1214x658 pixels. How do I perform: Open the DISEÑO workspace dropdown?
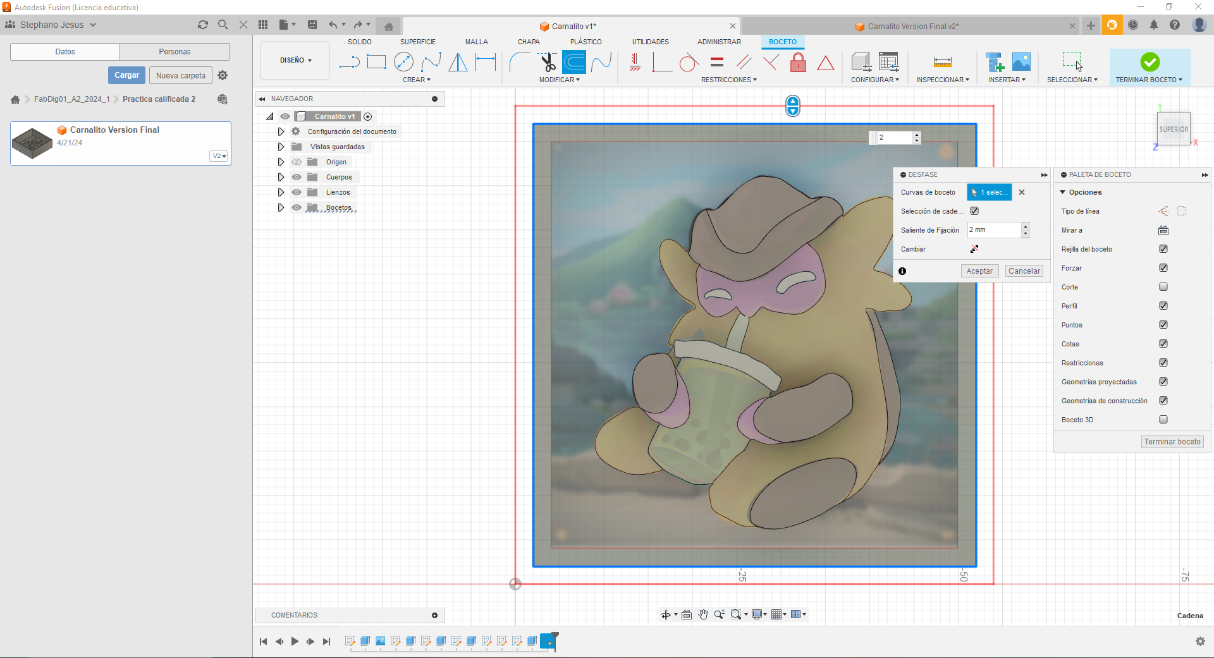pyautogui.click(x=295, y=61)
